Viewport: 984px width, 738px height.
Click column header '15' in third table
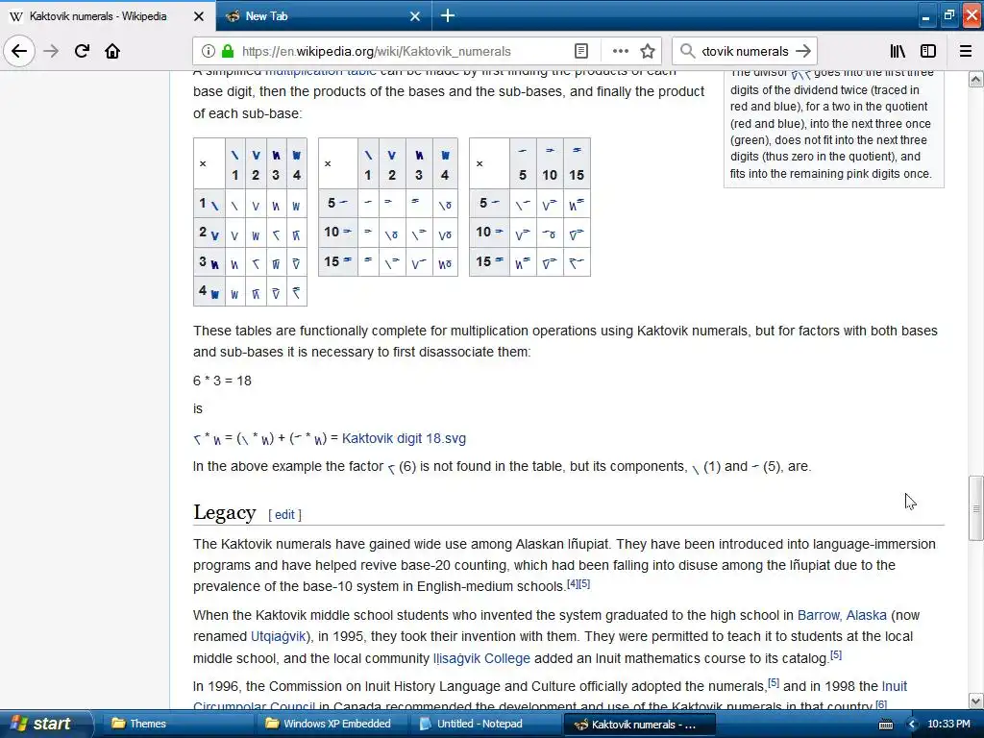(577, 163)
